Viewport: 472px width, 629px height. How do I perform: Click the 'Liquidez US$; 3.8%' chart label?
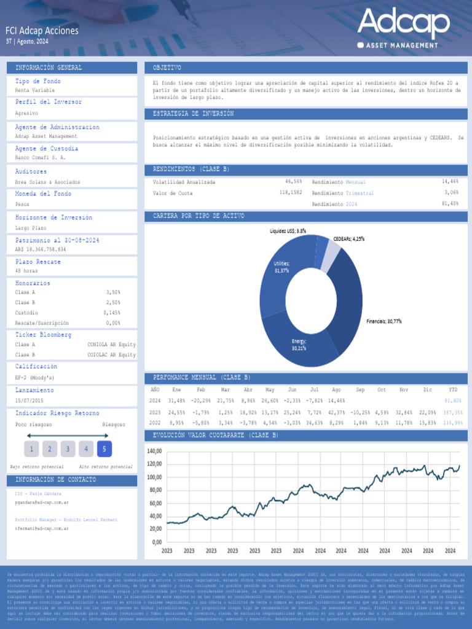(x=288, y=231)
